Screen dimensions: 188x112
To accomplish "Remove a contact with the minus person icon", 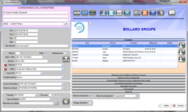I will (x=182, y=59).
